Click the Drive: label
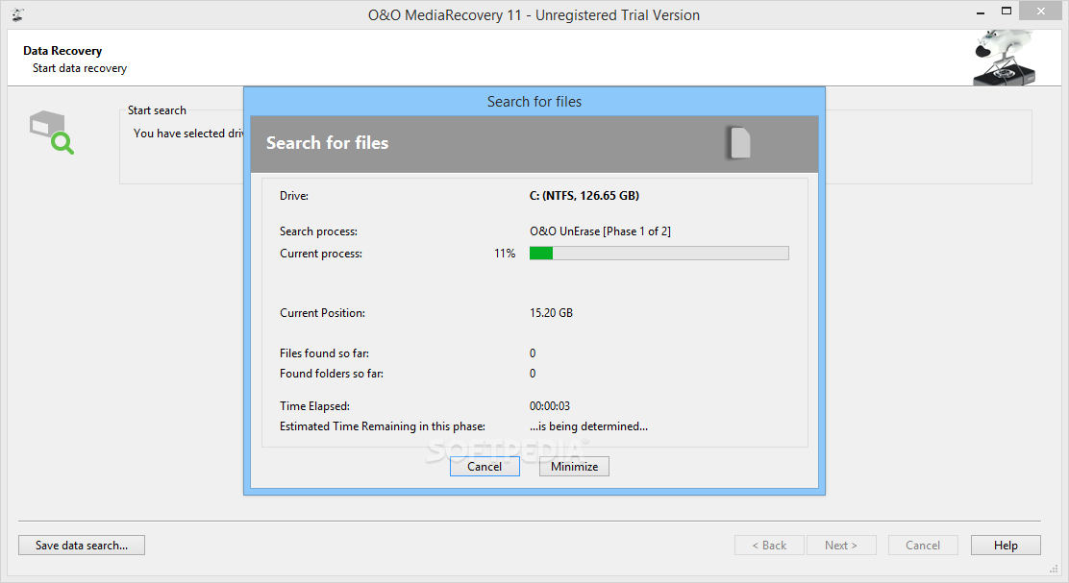Image resolution: width=1069 pixels, height=583 pixels. coord(294,196)
